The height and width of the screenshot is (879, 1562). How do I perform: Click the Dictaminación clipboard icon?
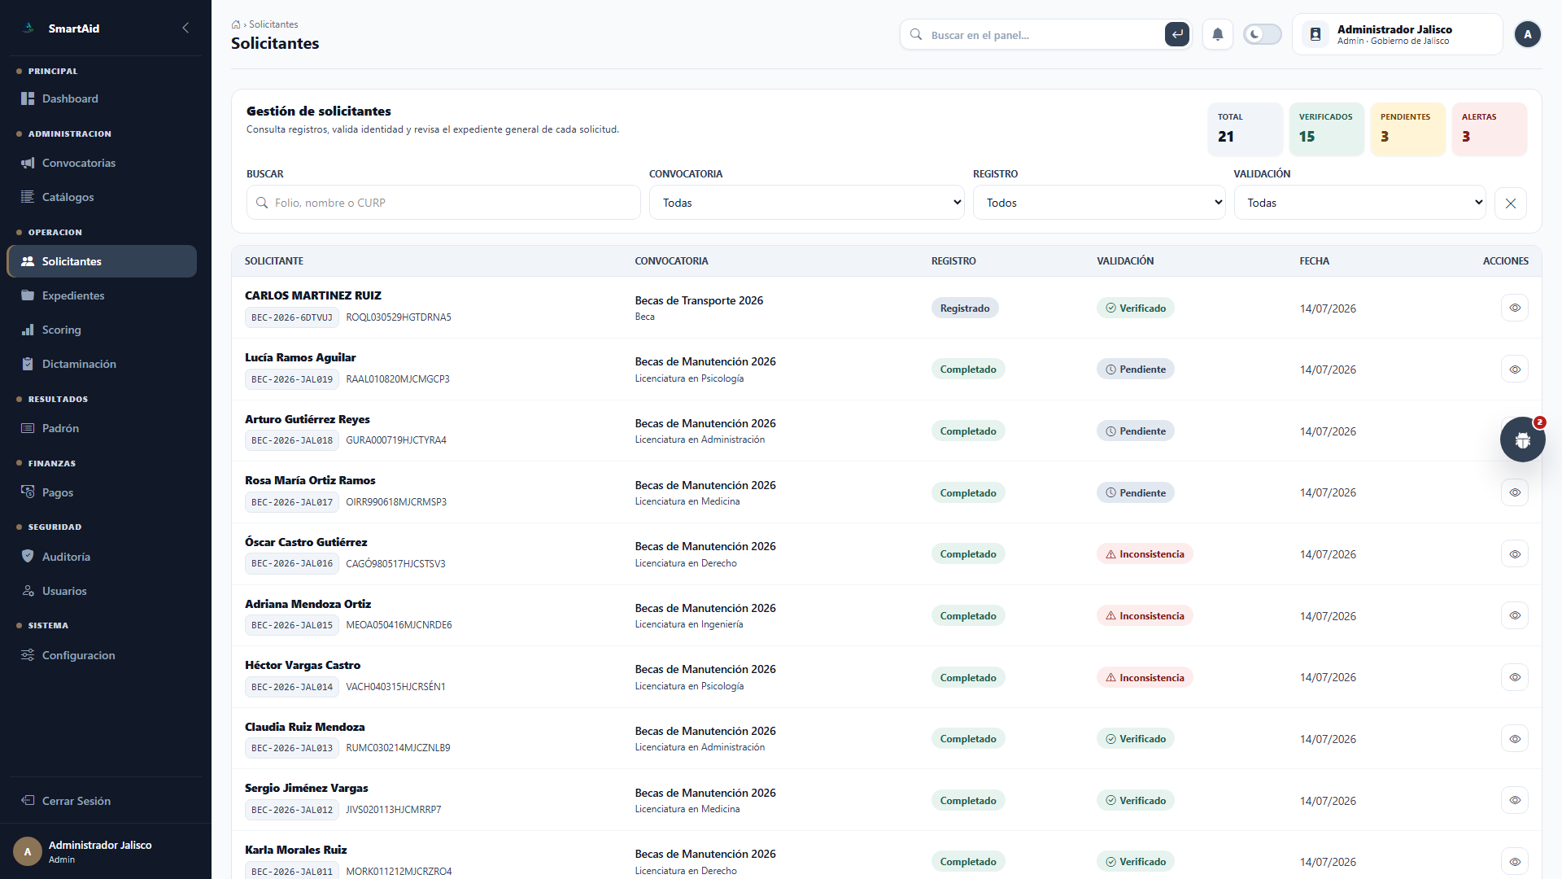pos(28,364)
